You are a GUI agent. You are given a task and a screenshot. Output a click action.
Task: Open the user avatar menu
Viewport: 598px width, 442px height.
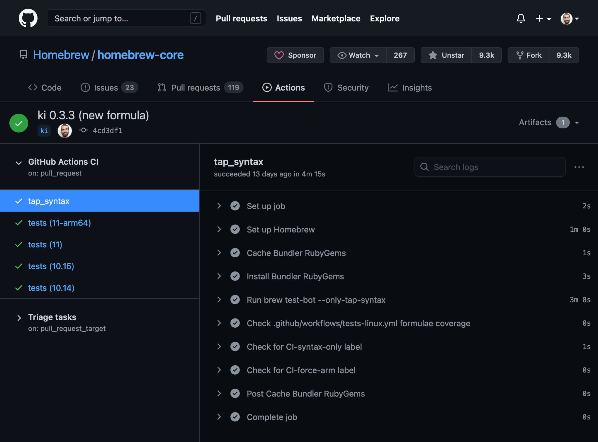pyautogui.click(x=570, y=18)
